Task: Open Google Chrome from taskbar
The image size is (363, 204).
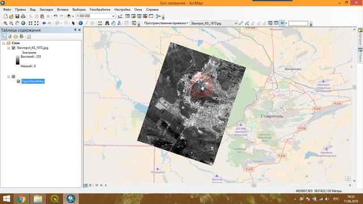Action: tap(22, 199)
